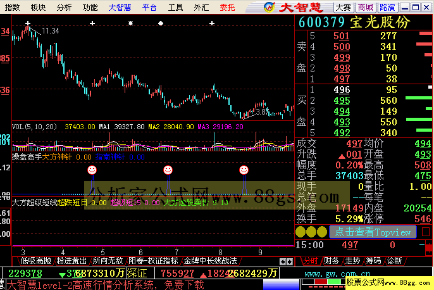Click the diamond marker above chart
The width and height of the screenshot is (434, 290).
coord(161,23)
